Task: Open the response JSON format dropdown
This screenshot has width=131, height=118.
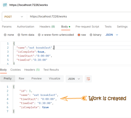Action: [74, 79]
